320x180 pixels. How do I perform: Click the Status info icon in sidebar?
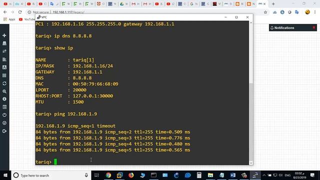[4, 99]
